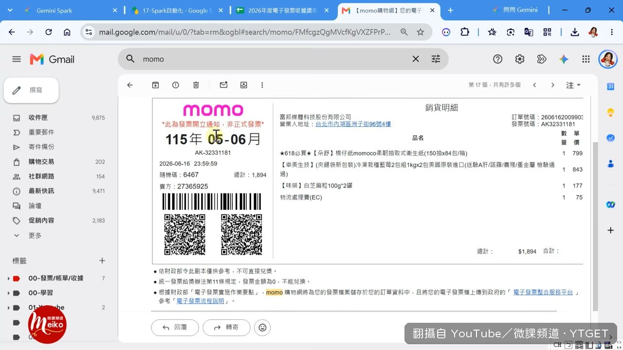
Task: Add emoji reaction smiley button
Action: click(262, 328)
